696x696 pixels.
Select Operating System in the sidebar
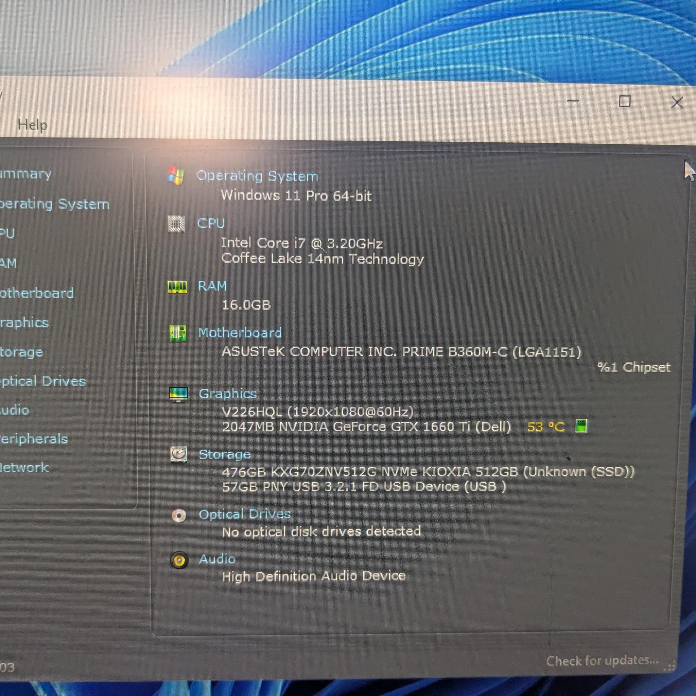pos(54,205)
